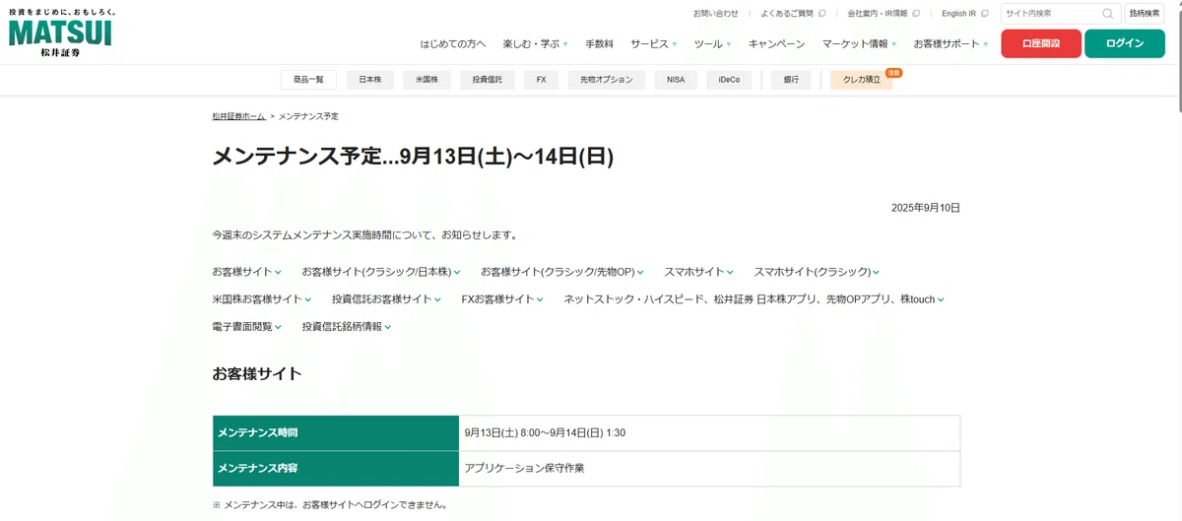1182x521 pixels.
Task: Expand the お客様サポート menu
Action: coord(951,44)
